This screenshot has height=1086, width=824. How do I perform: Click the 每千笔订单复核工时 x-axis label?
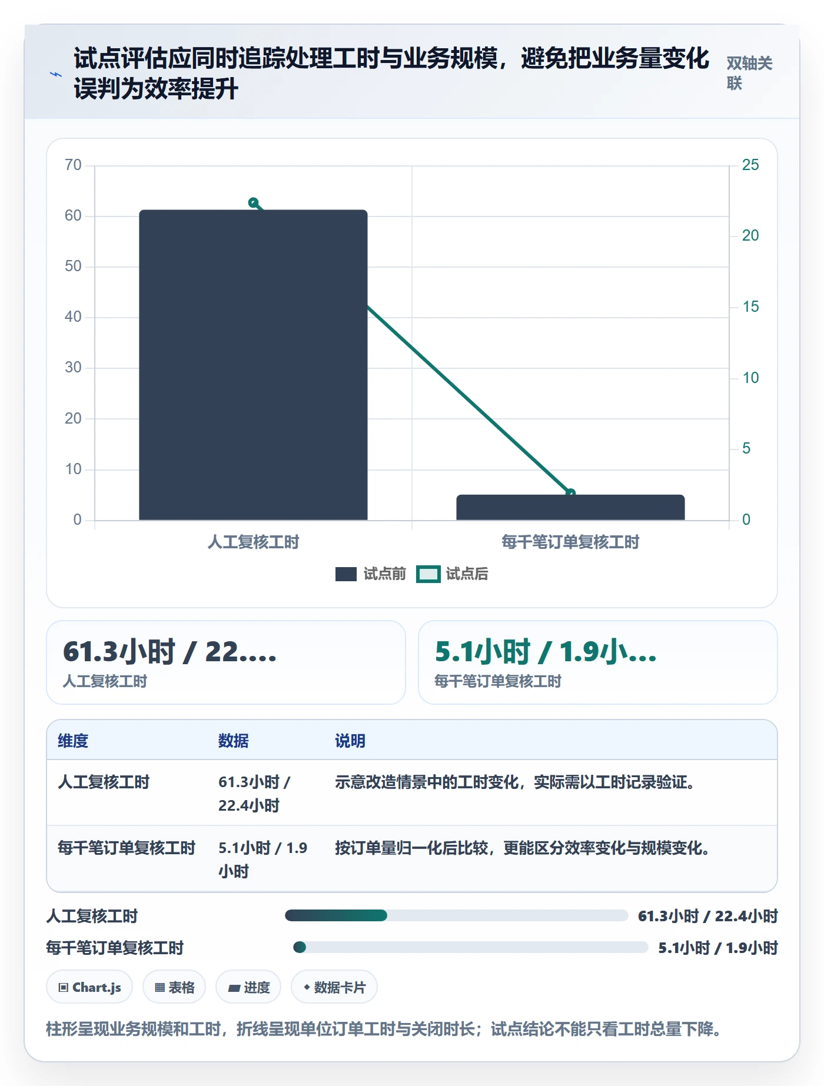[570, 542]
